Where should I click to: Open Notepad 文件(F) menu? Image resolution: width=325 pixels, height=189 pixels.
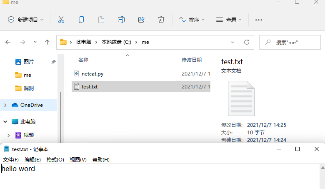pyautogui.click(x=11, y=159)
